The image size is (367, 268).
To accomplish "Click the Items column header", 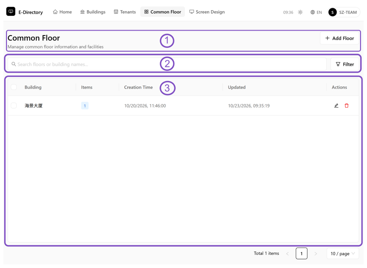I will [87, 87].
